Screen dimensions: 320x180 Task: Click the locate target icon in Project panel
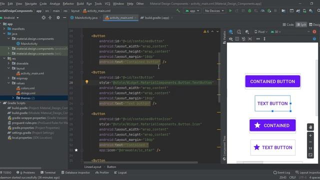point(43,18)
